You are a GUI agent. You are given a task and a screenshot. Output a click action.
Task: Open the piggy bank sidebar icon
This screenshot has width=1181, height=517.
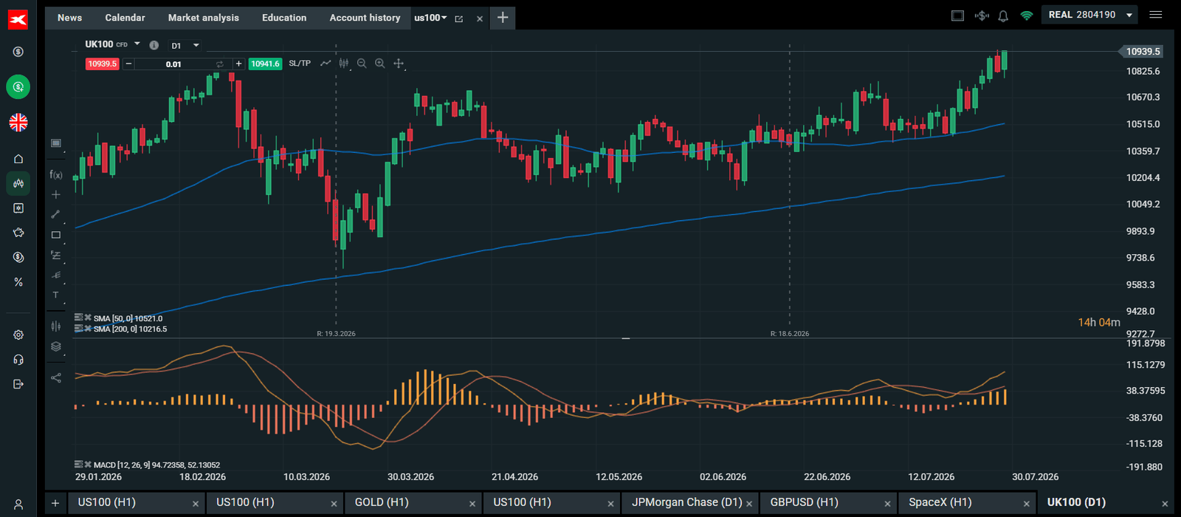pyautogui.click(x=18, y=233)
